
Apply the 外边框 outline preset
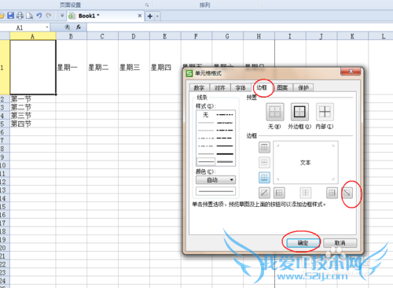[299, 112]
